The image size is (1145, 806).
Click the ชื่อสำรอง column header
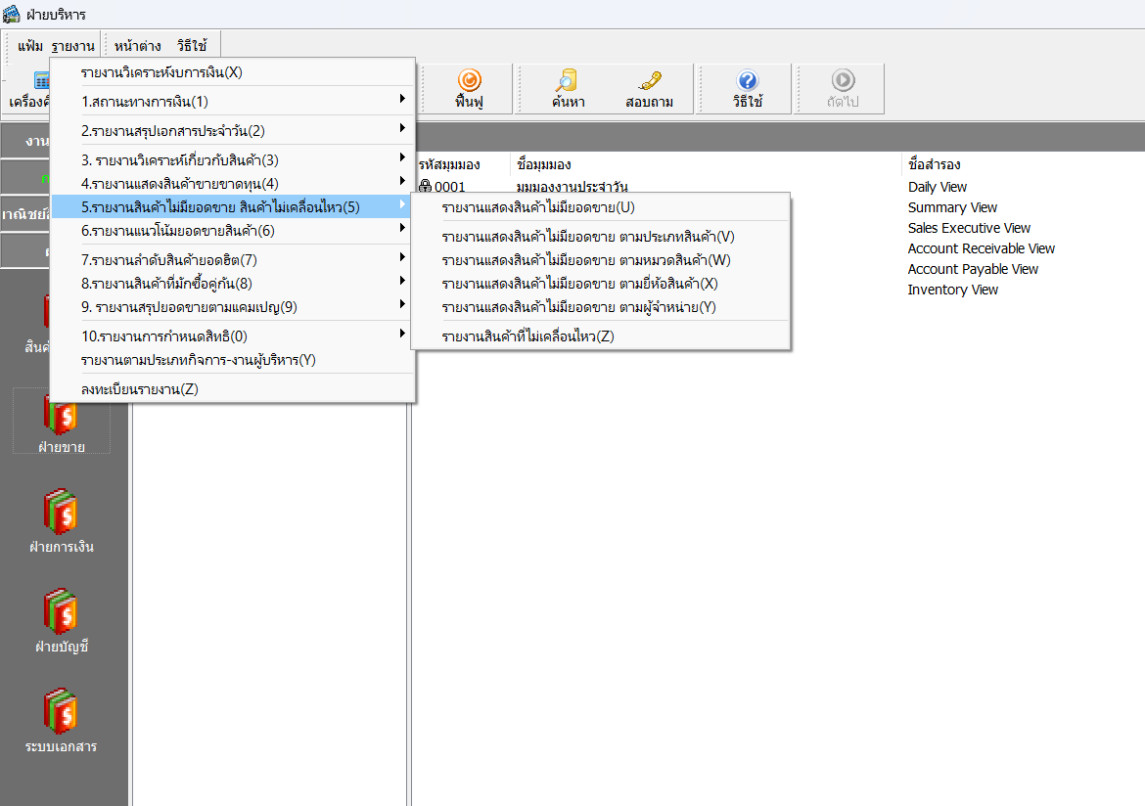[934, 164]
